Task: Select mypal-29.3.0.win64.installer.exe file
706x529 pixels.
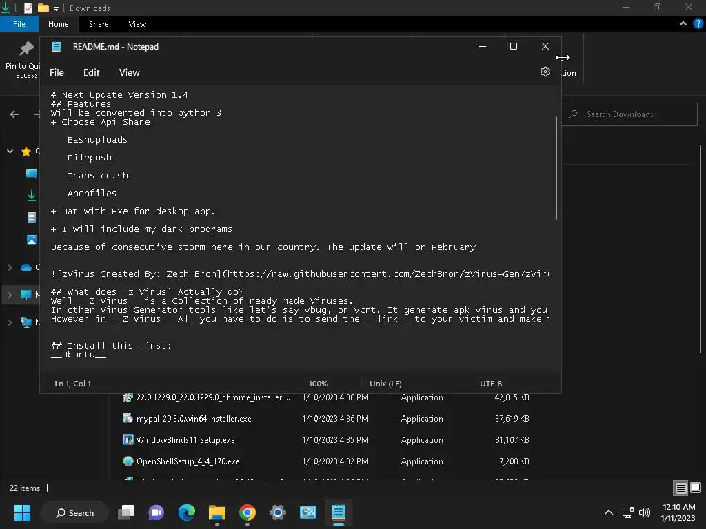Action: [x=194, y=419]
